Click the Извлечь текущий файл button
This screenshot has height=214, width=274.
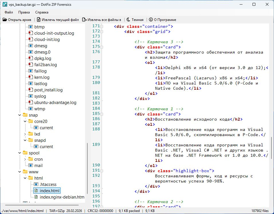pos(58,19)
